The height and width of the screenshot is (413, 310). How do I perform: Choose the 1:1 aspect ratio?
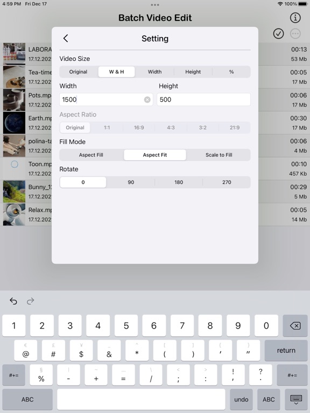[x=107, y=127]
